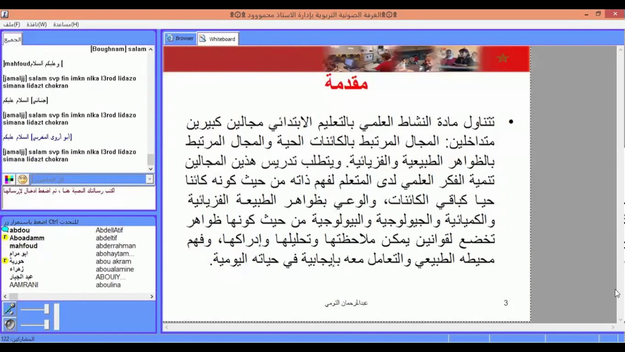Screen dimensions: 625x352
Task: Click chat scroll down arrow
Action: click(x=150, y=169)
